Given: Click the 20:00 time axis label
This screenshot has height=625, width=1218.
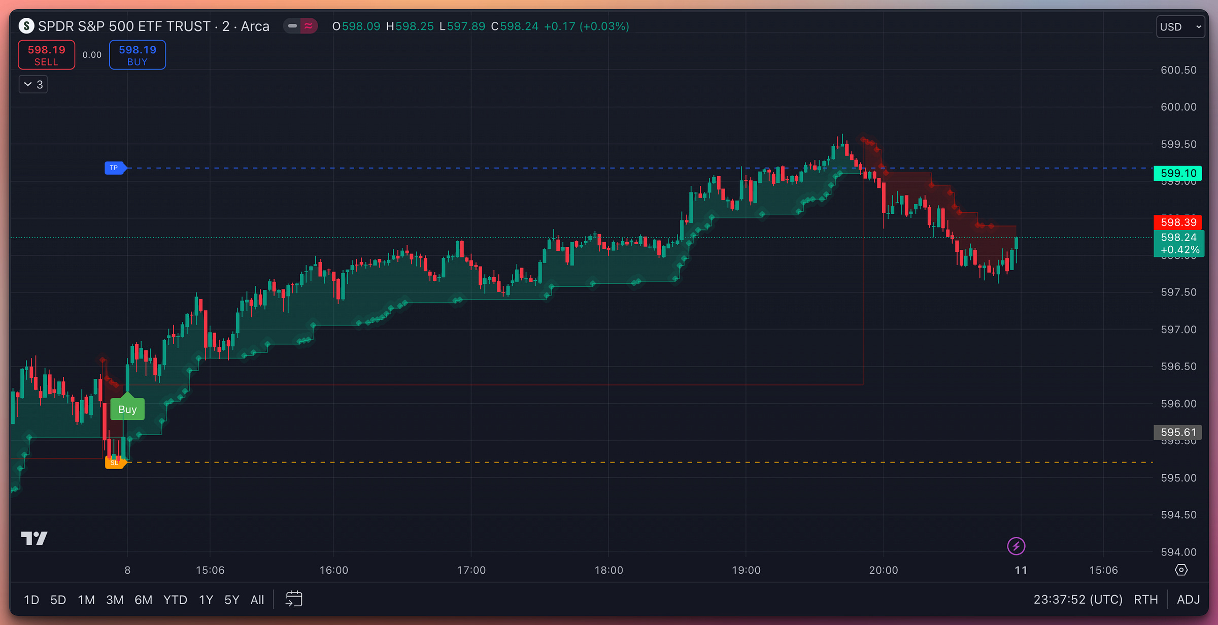Looking at the screenshot, I should tap(884, 570).
